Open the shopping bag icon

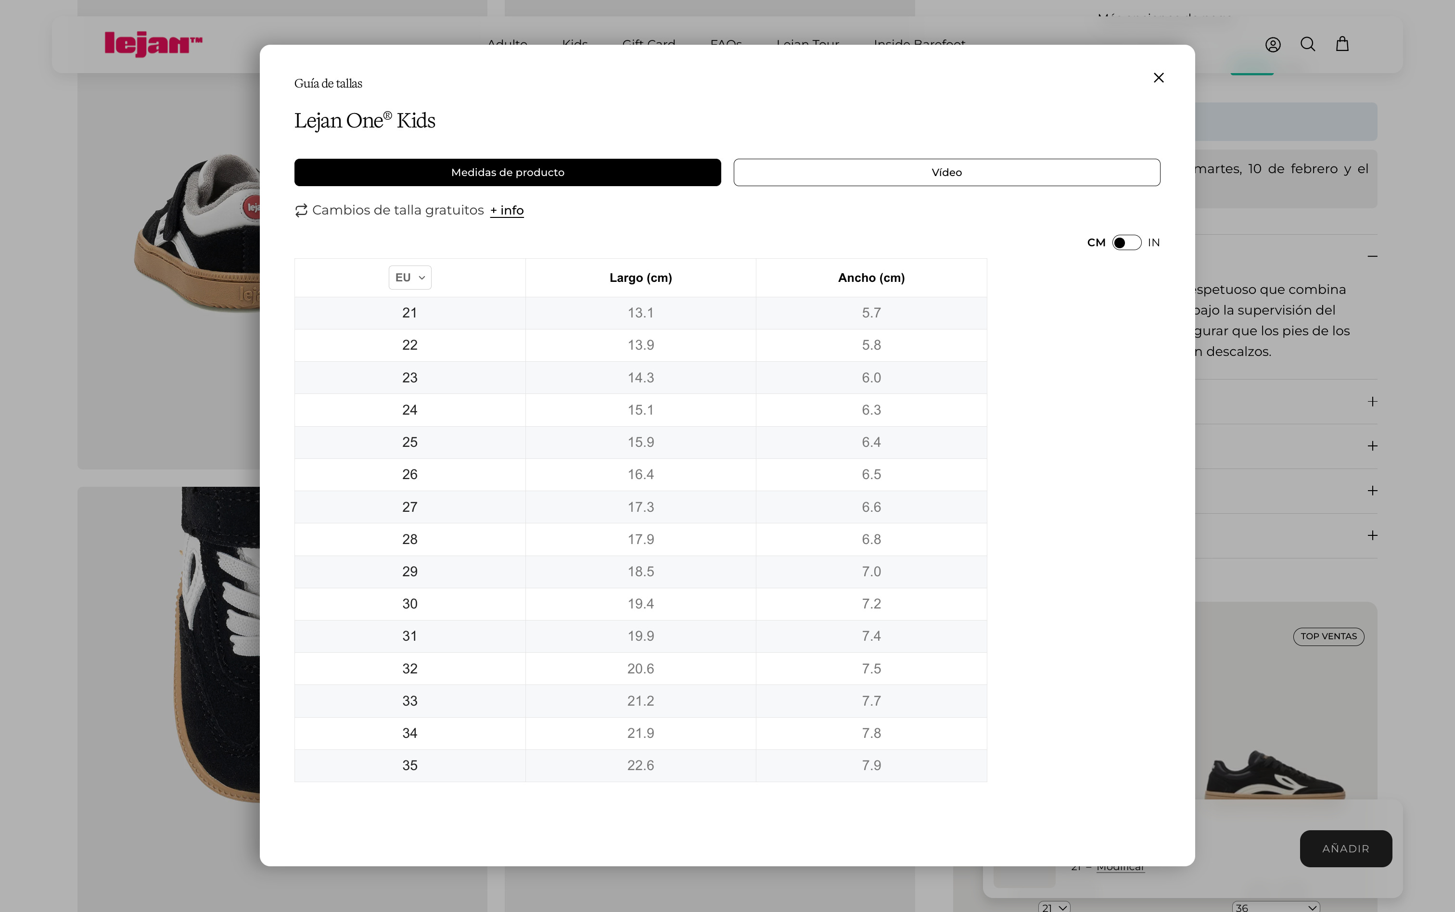click(1342, 44)
